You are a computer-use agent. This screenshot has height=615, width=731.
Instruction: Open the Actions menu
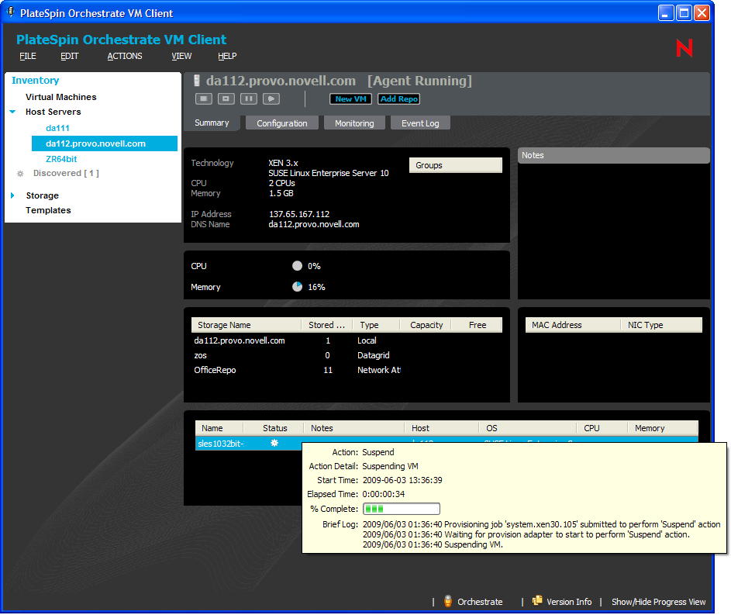pyautogui.click(x=125, y=56)
